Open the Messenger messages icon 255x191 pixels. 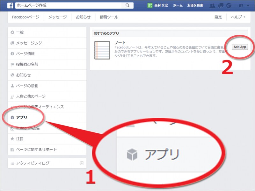220,5
